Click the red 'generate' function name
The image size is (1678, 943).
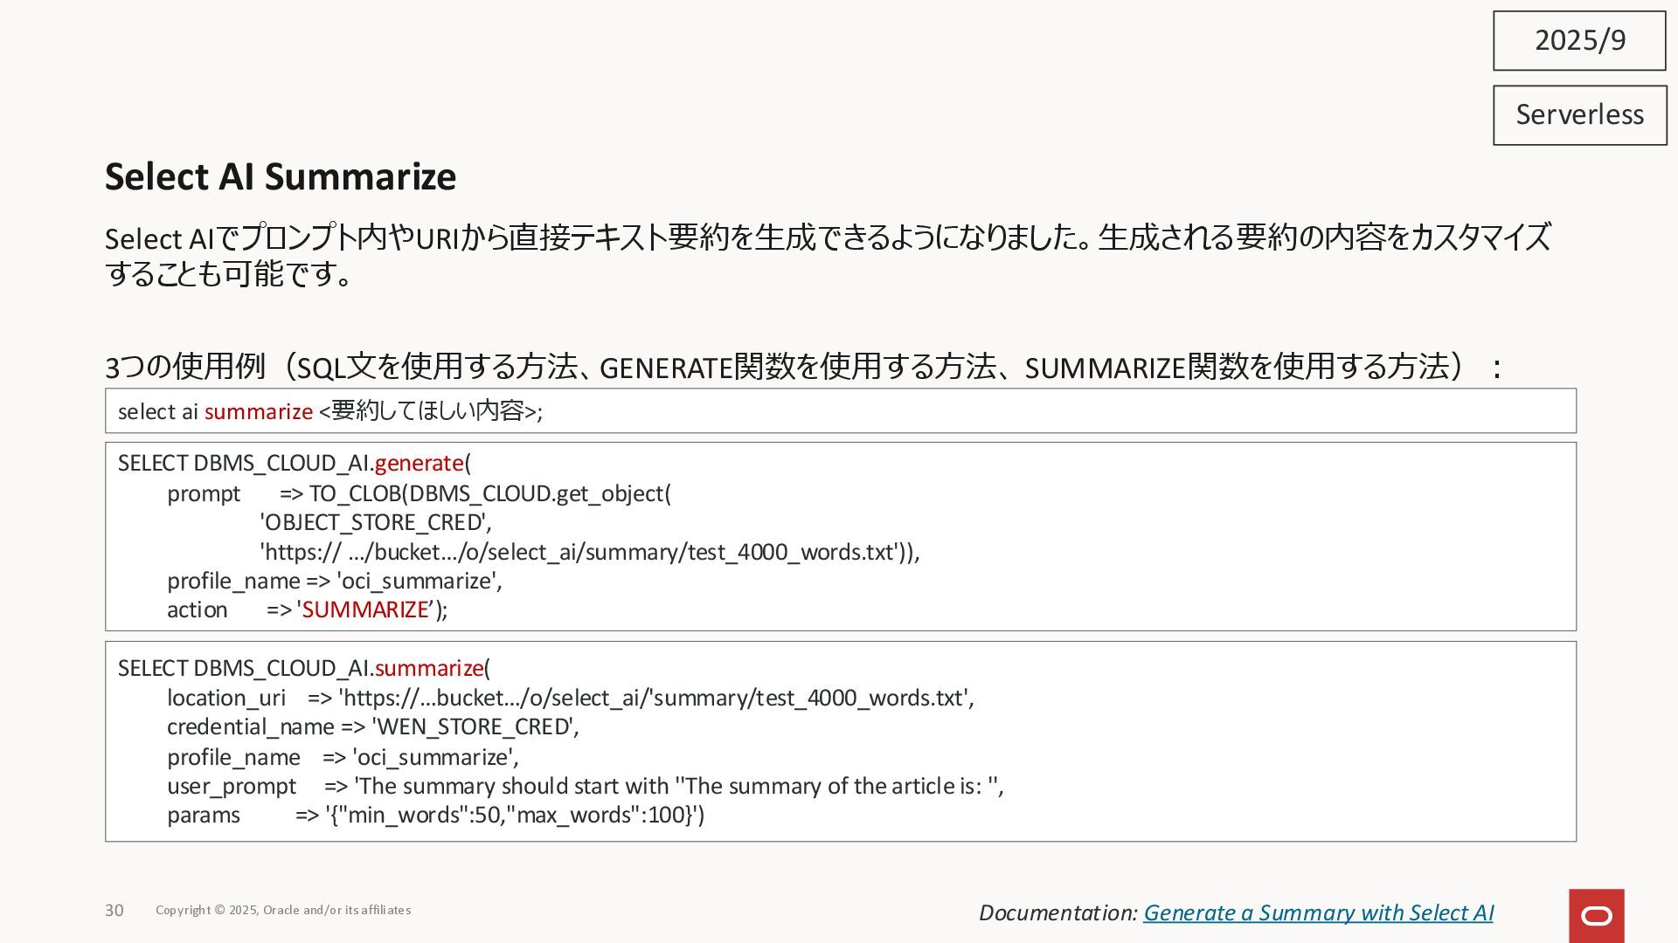tap(419, 463)
